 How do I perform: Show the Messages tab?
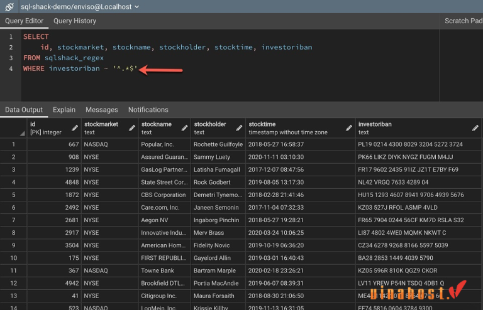coord(101,110)
